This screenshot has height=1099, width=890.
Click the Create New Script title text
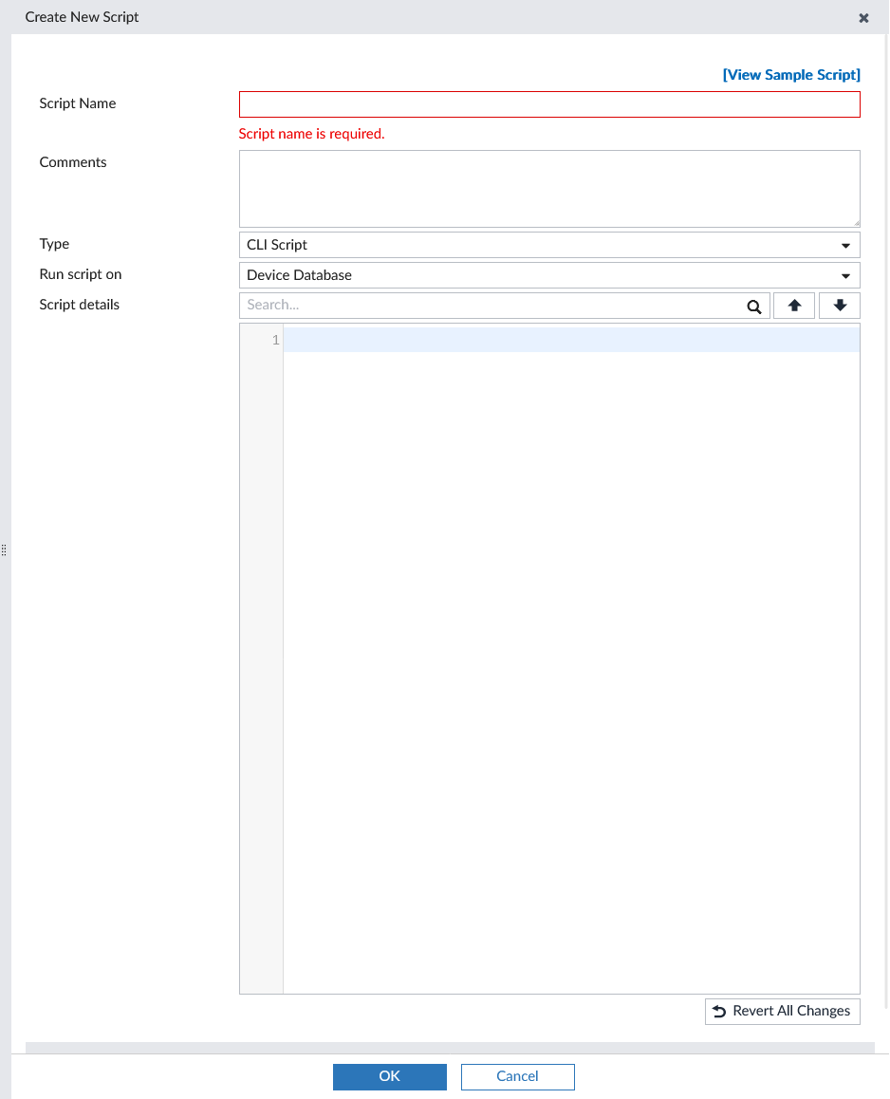click(x=82, y=17)
